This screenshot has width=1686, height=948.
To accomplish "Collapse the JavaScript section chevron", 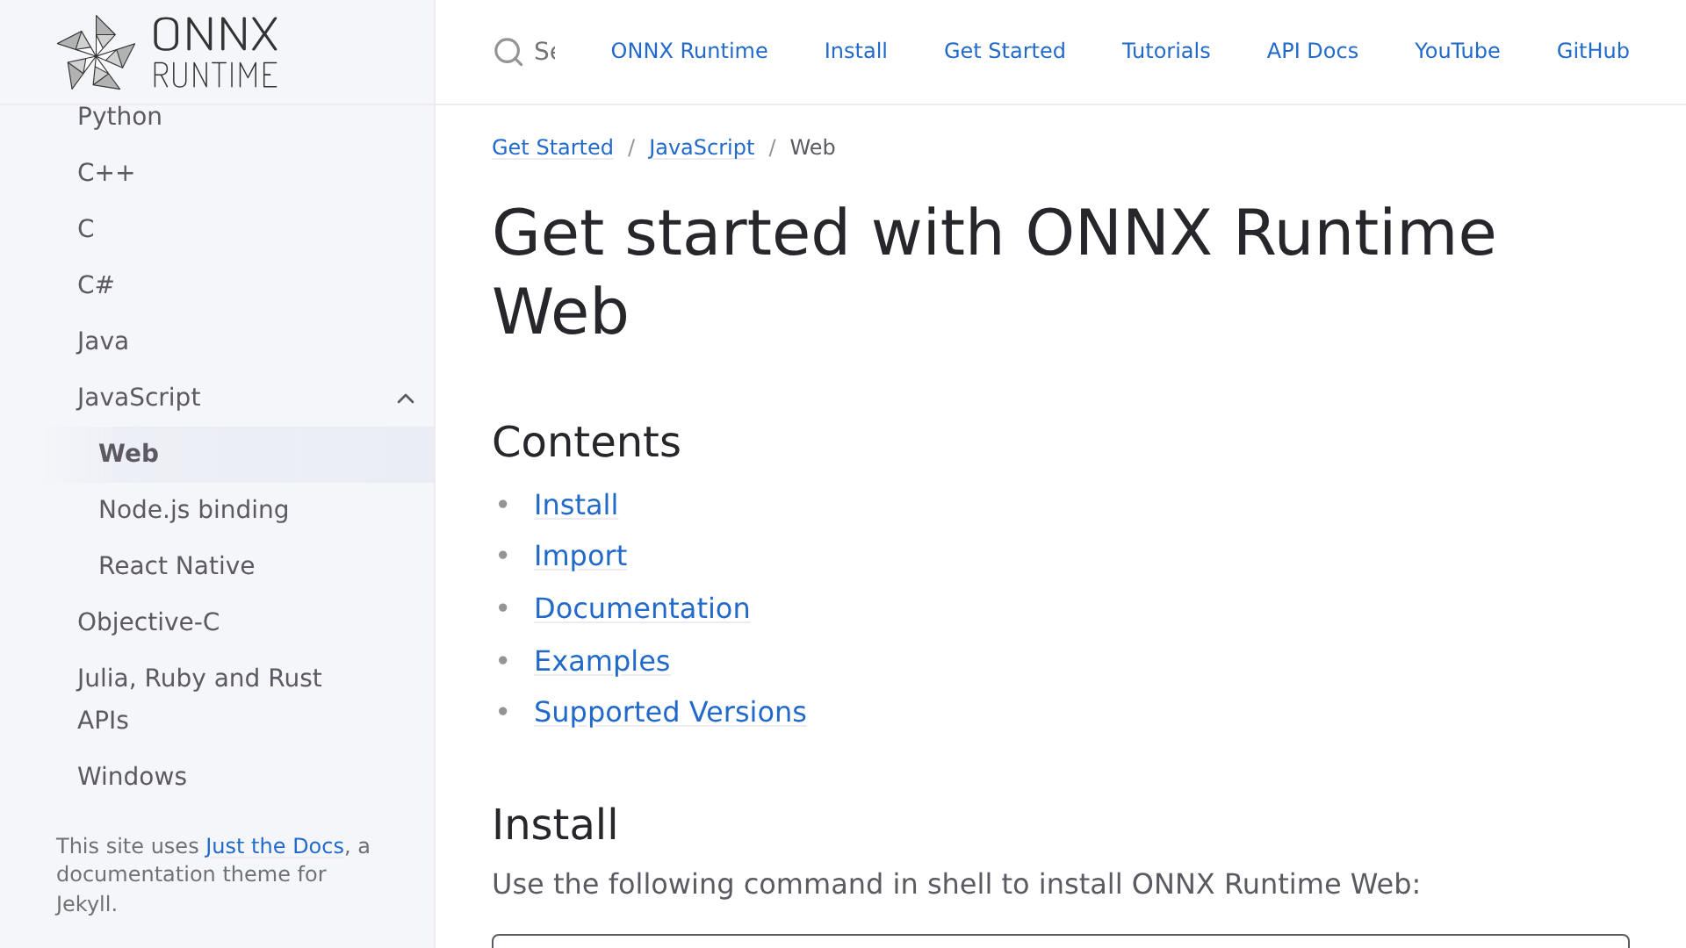I will tap(406, 399).
